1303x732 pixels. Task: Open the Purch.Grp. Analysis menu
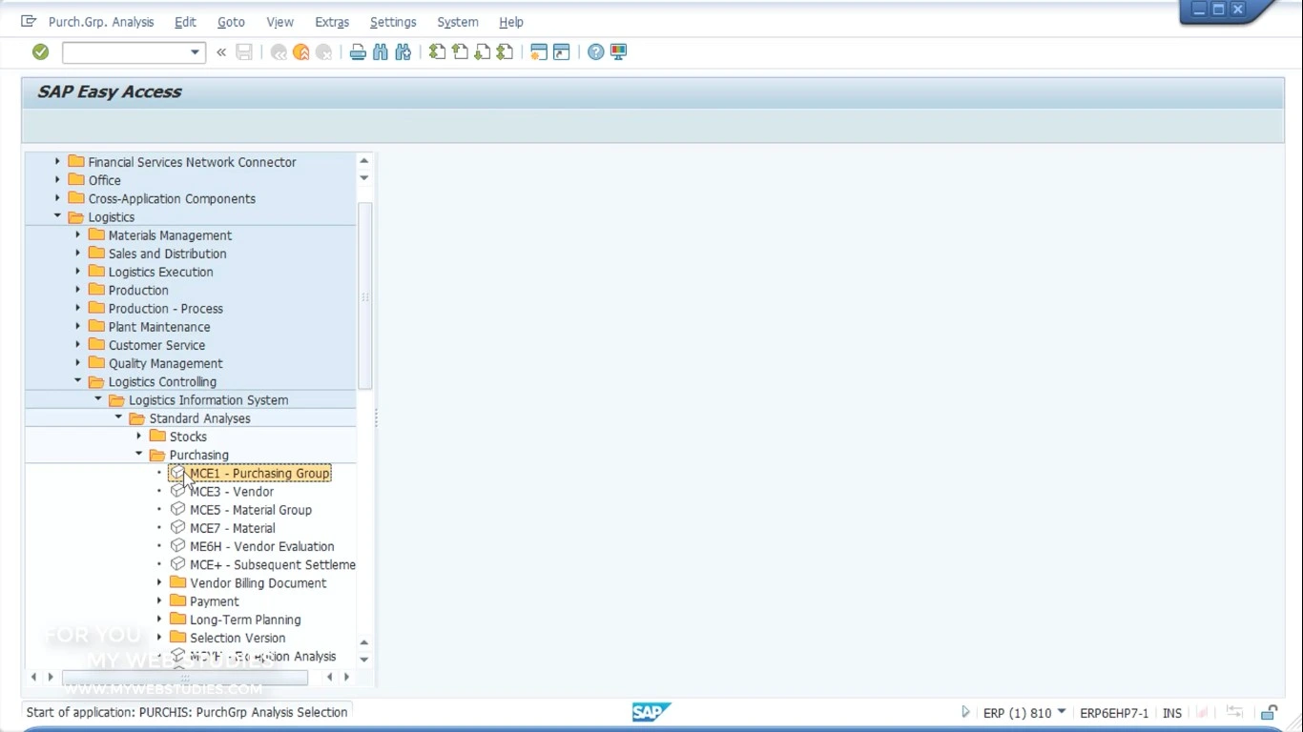point(101,22)
